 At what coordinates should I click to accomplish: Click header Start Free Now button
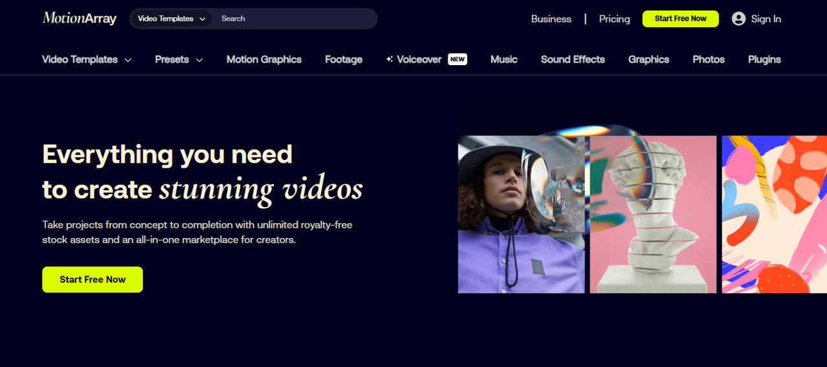click(680, 19)
